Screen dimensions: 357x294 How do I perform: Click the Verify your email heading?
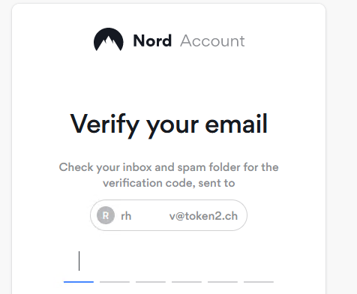tap(169, 124)
